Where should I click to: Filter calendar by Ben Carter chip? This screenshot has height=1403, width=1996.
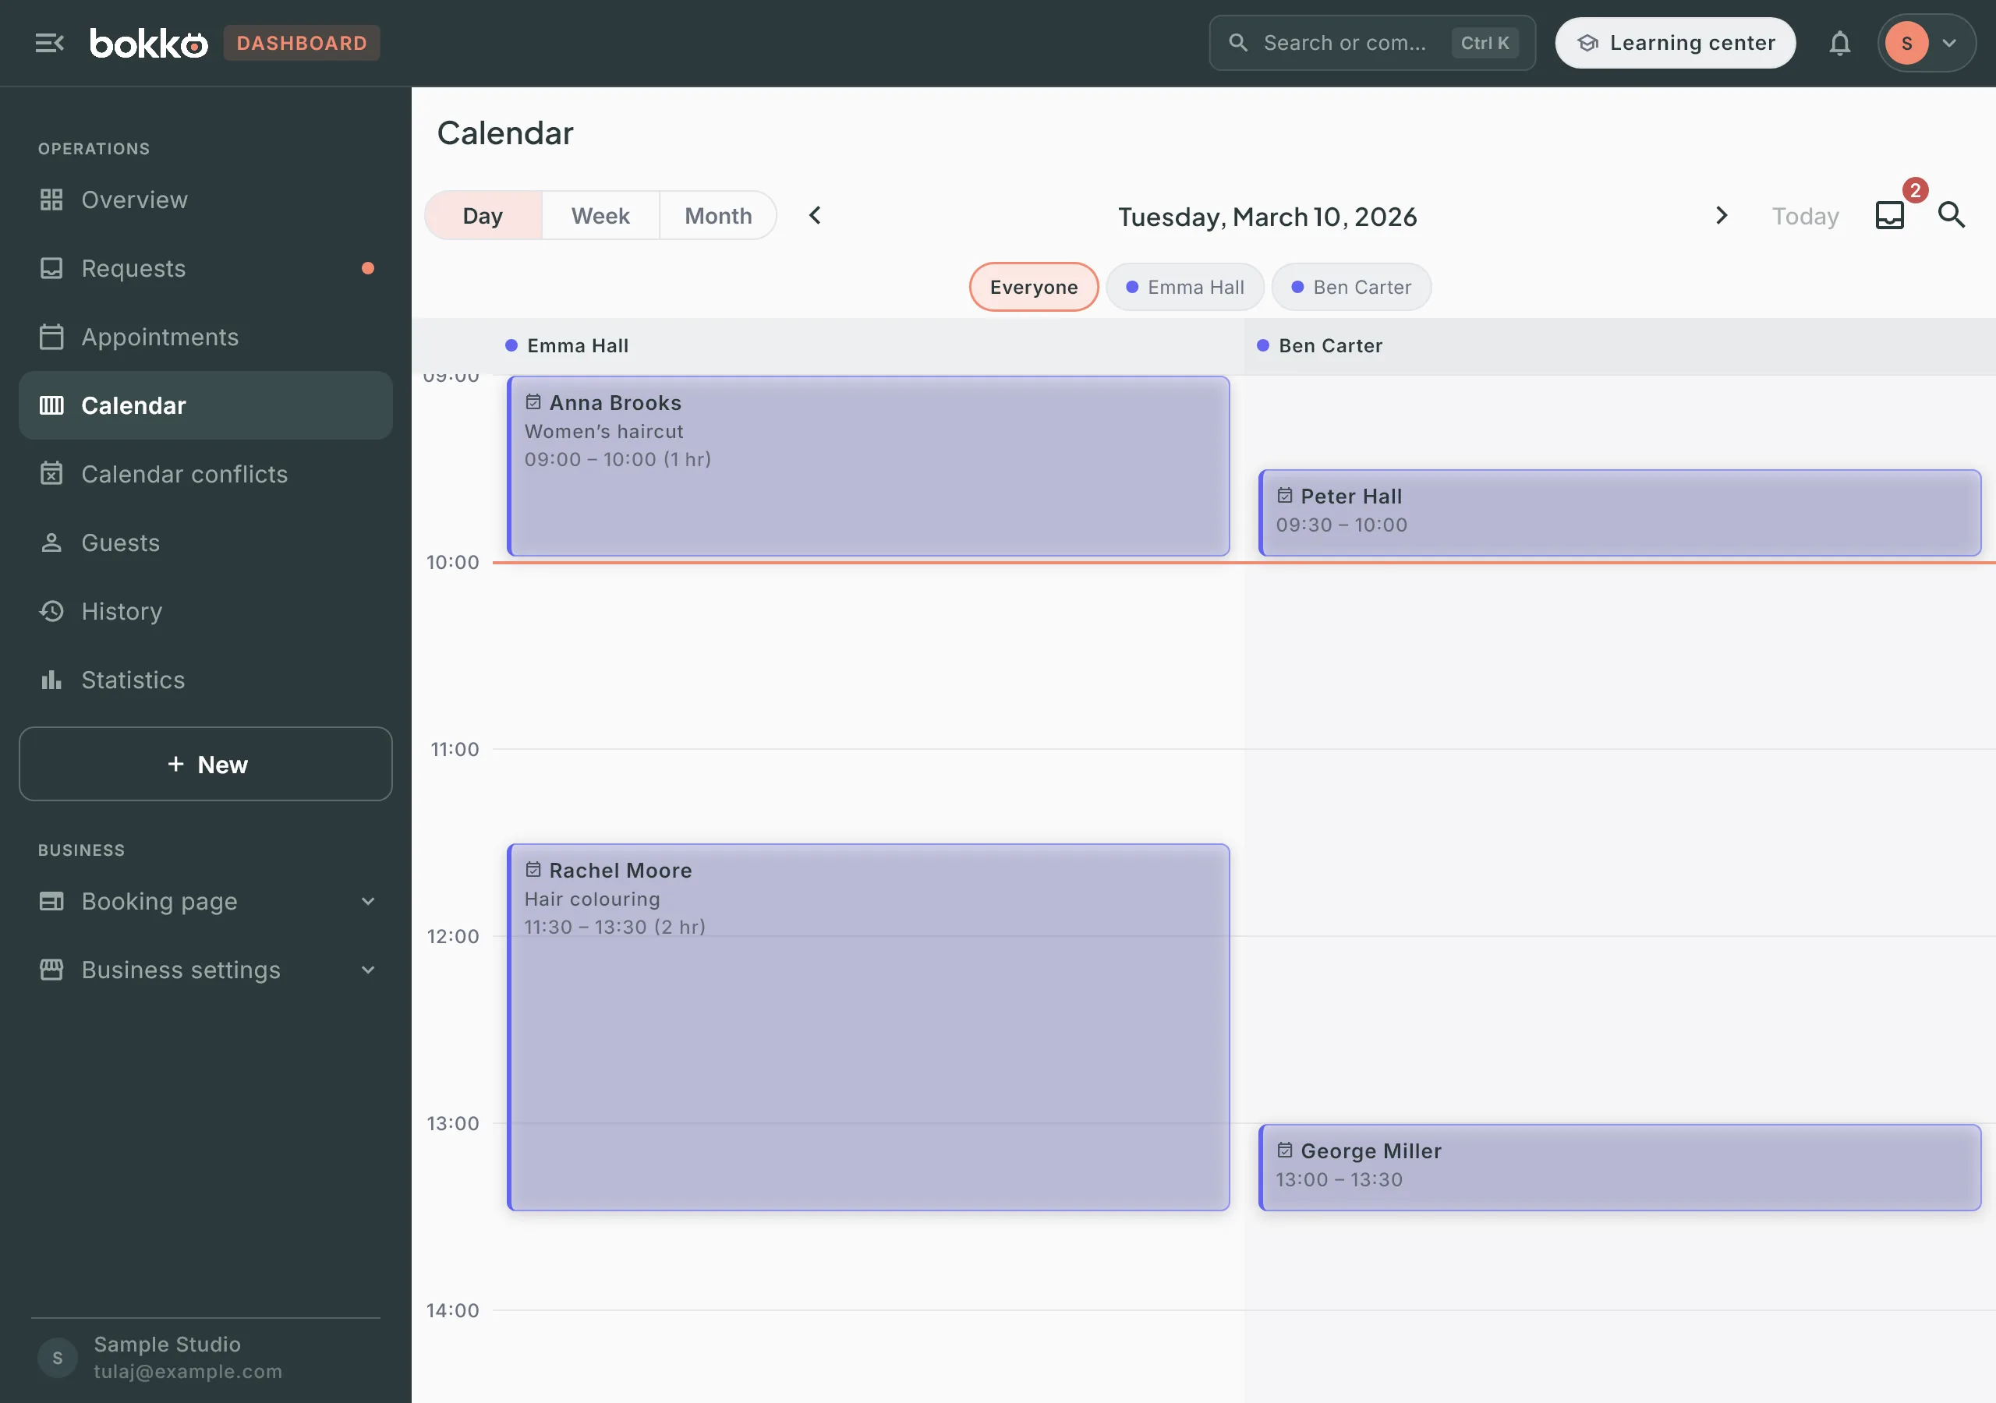(1351, 287)
